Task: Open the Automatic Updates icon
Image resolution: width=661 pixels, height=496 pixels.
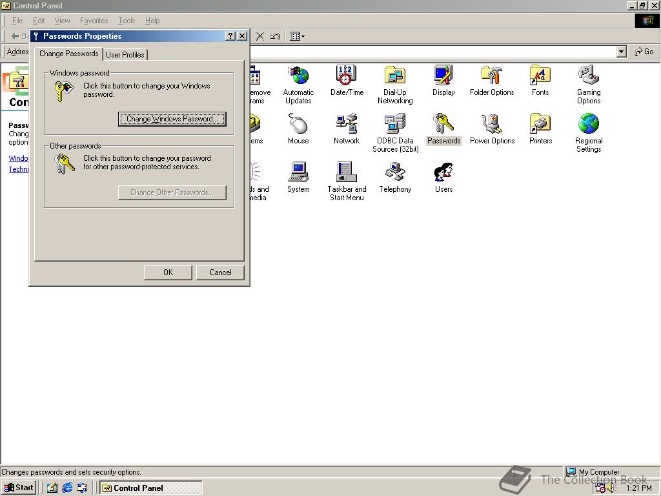Action: [x=298, y=85]
